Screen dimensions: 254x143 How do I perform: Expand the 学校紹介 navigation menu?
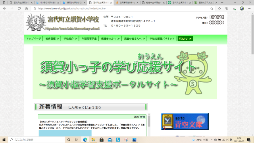(70, 39)
